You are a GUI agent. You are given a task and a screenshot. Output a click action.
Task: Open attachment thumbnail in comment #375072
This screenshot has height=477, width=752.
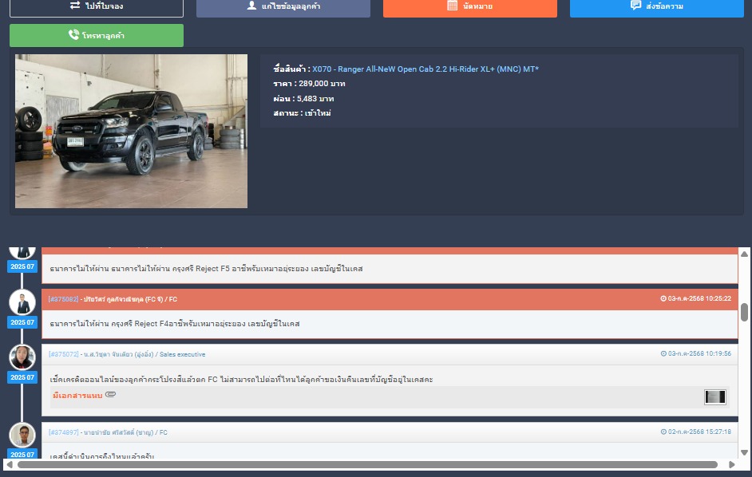[x=715, y=397]
